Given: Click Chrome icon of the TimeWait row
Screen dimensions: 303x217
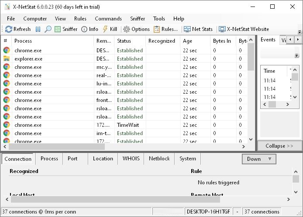Looking at the screenshot, I should [x=7, y=125].
